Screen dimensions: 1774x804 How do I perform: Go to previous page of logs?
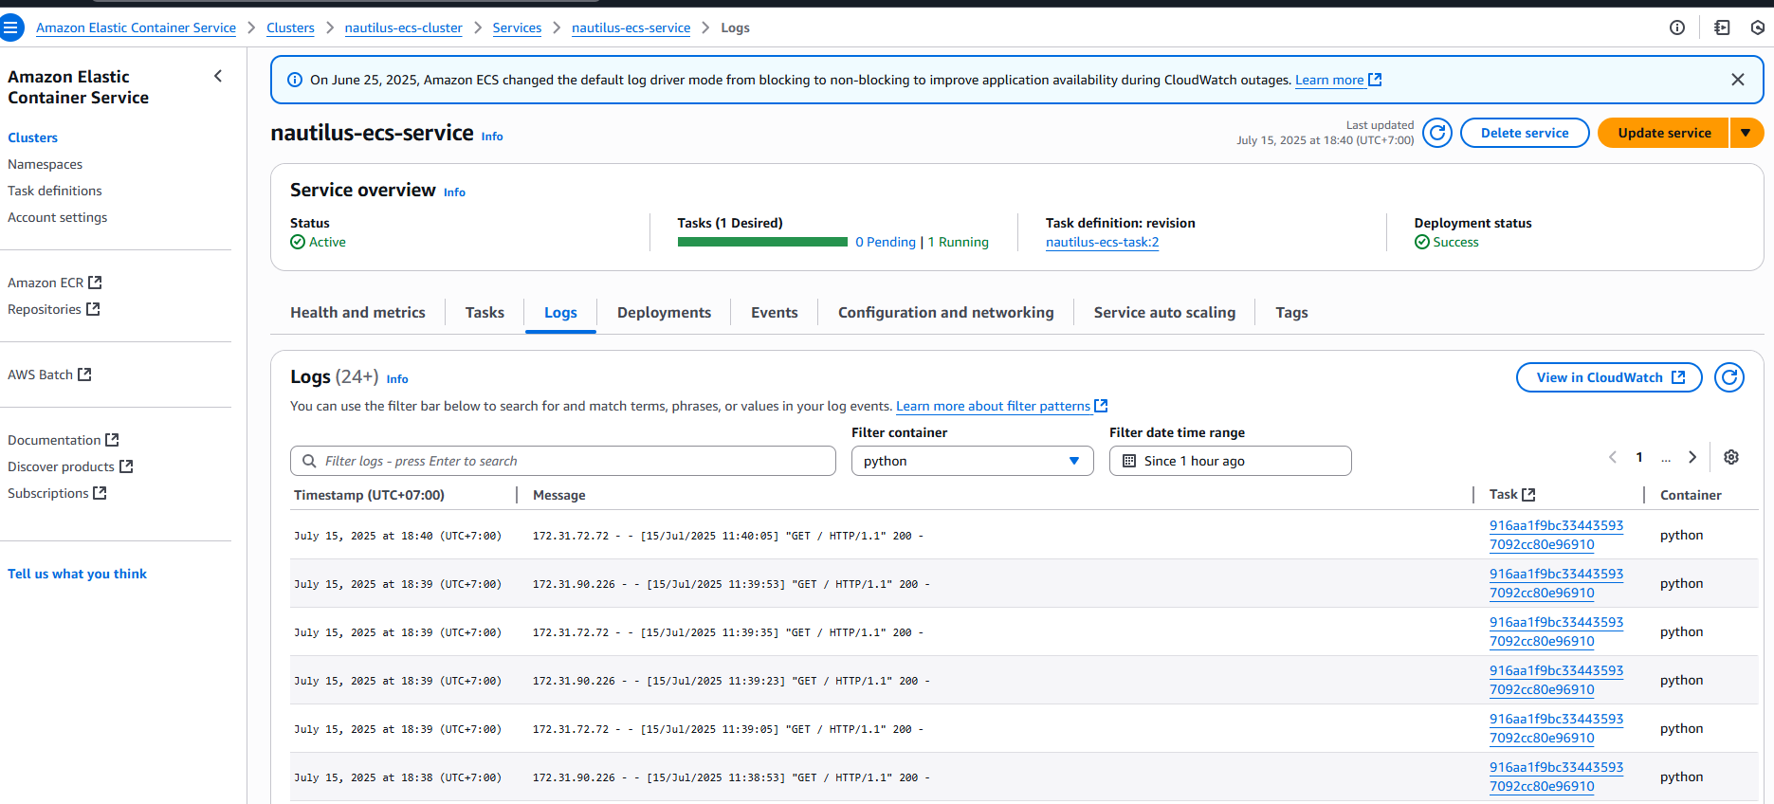(x=1613, y=457)
